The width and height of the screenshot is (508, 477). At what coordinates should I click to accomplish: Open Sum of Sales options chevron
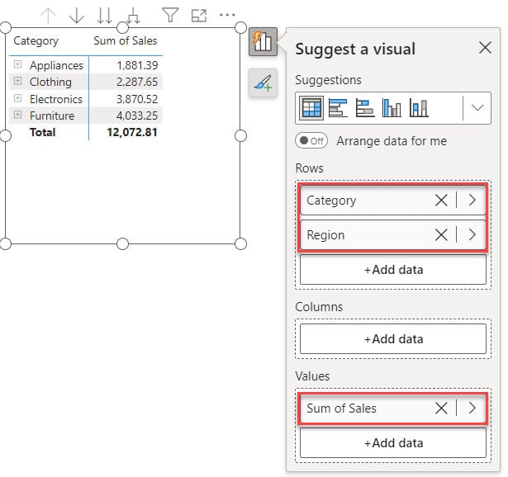(472, 408)
